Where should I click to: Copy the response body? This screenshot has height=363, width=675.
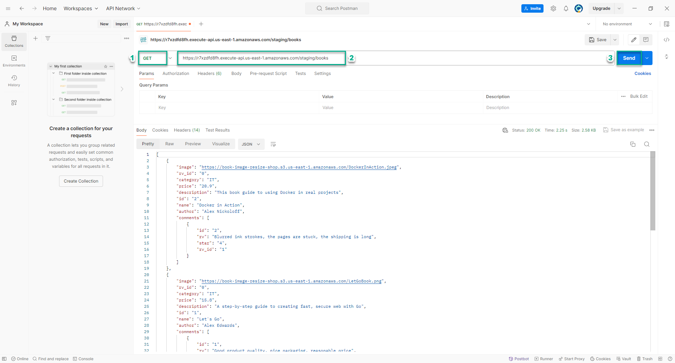[633, 144]
